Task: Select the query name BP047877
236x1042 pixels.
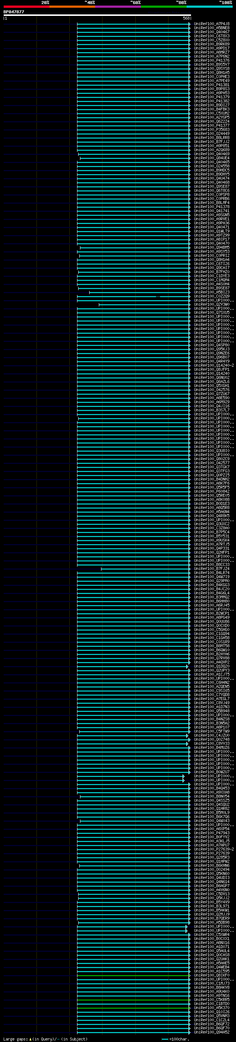Action: 14,12
